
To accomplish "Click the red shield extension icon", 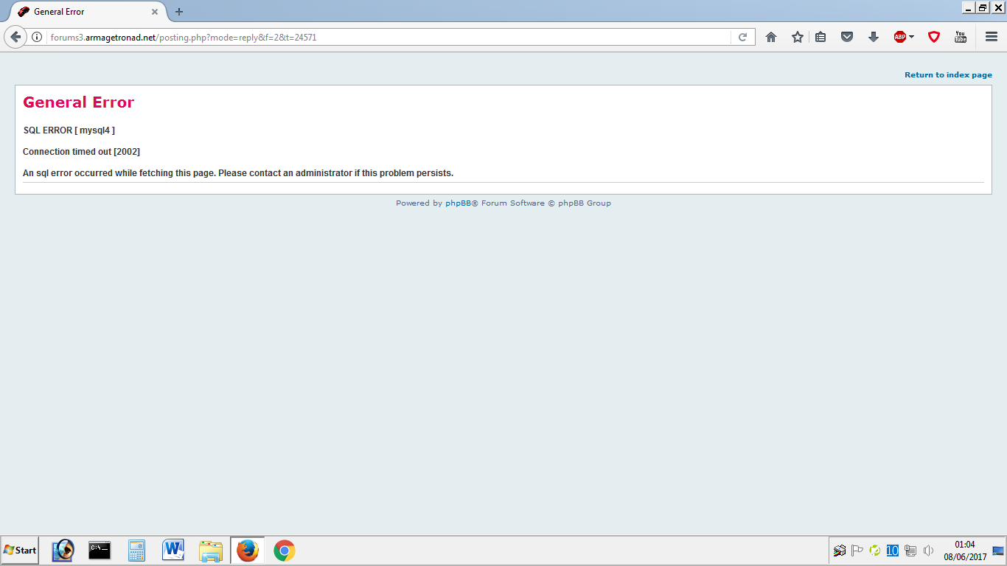I will coord(934,37).
